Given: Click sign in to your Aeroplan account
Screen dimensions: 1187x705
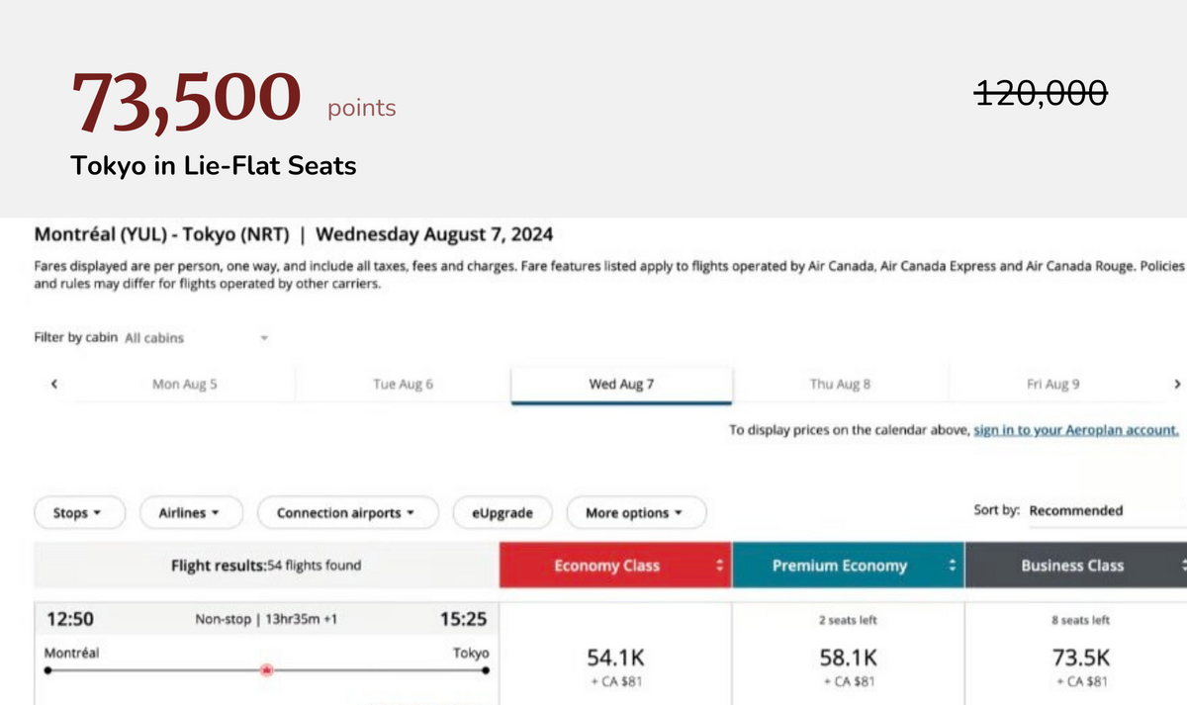Looking at the screenshot, I should pos(1076,430).
